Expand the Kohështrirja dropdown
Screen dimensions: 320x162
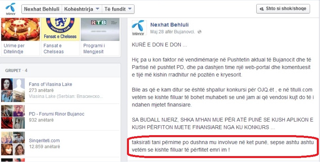(82, 9)
